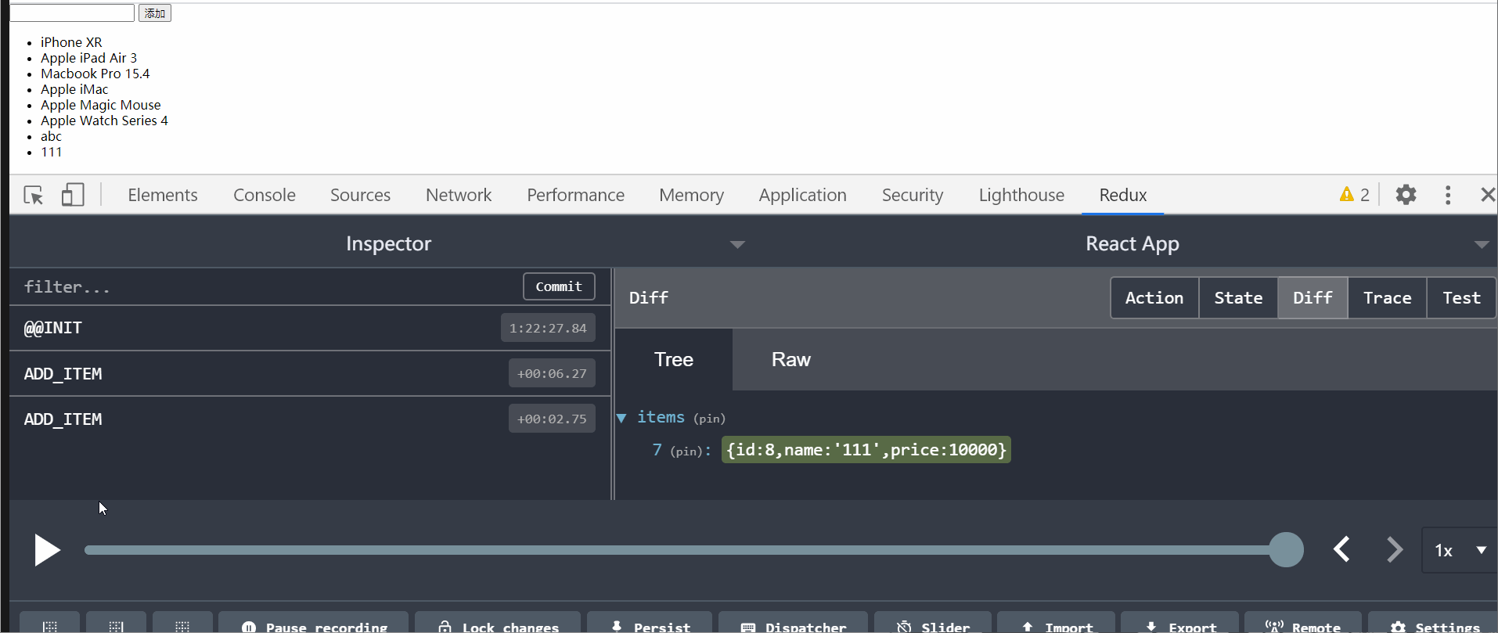Click list item Apple iPad Air 3

[x=88, y=58]
